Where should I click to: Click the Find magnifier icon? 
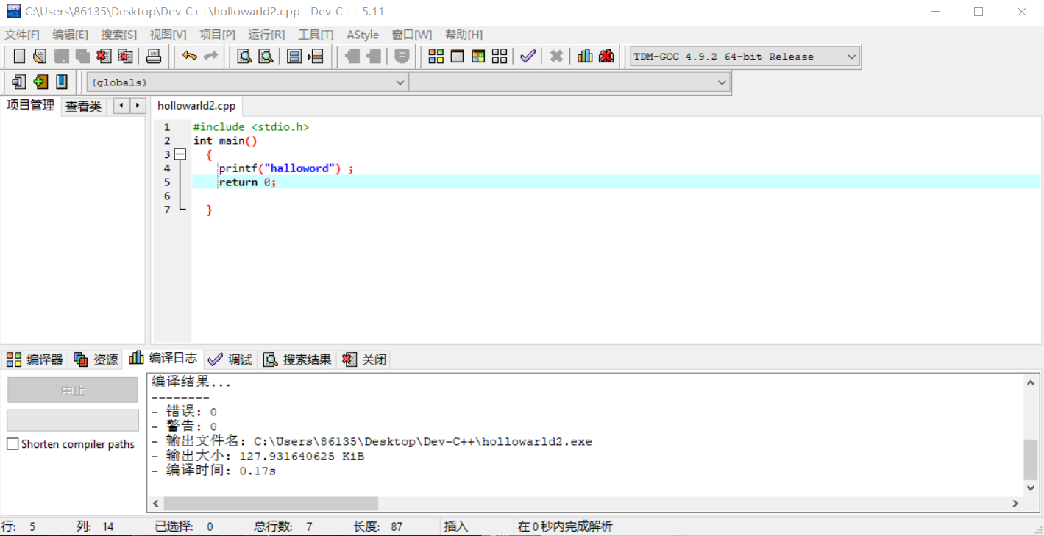244,56
